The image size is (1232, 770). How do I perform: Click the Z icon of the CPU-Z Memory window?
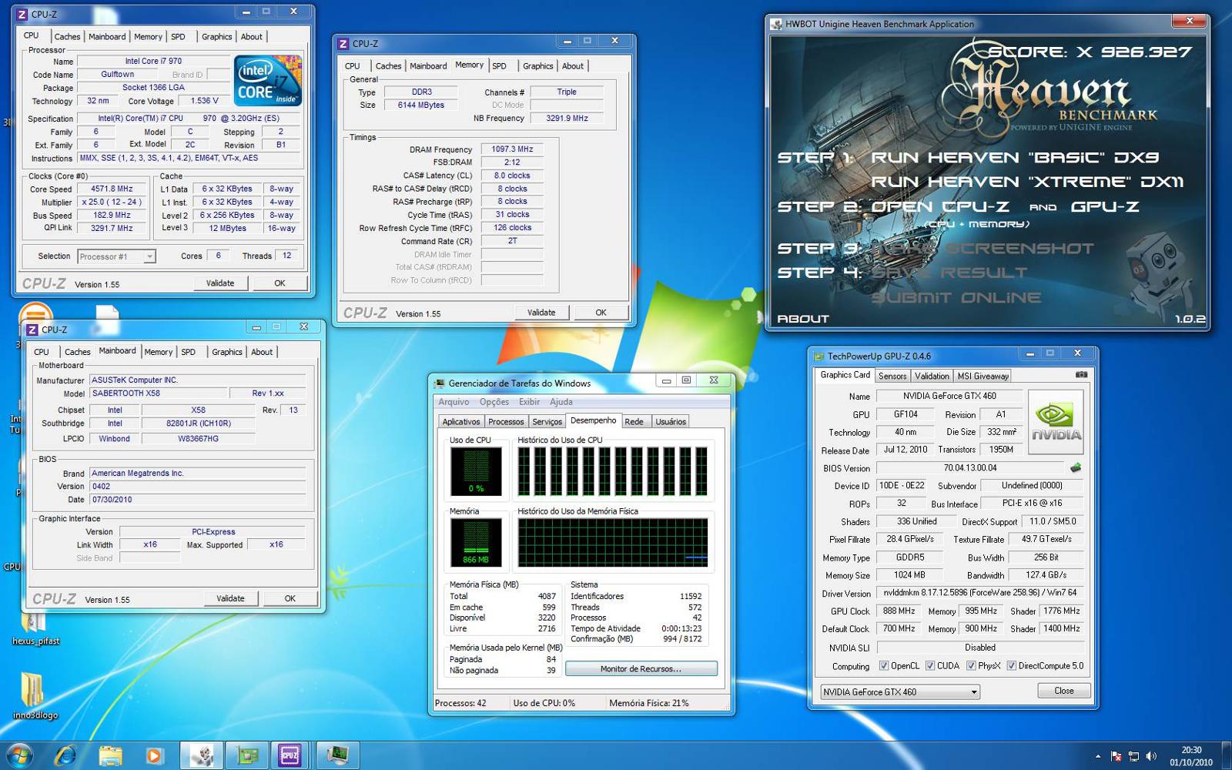(x=343, y=44)
